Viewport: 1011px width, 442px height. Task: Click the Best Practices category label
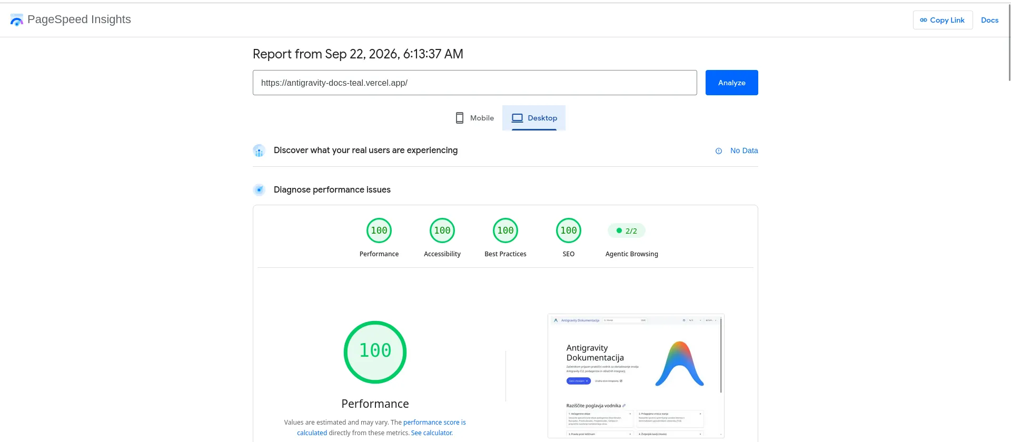(506, 254)
